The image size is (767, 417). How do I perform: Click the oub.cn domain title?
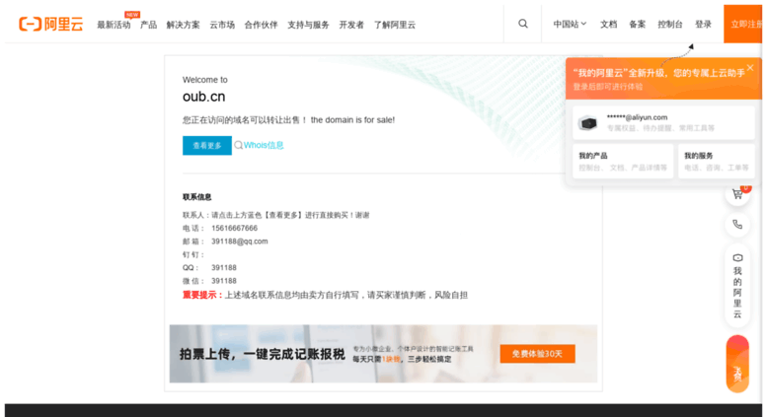click(x=204, y=97)
